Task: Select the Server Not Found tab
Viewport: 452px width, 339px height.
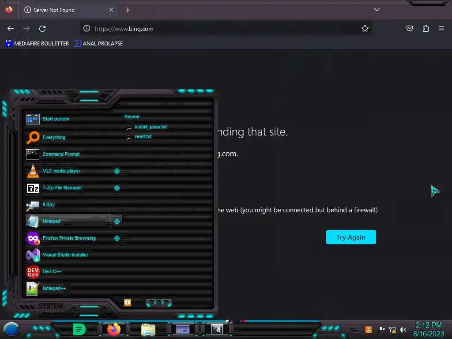Action: 68,10
